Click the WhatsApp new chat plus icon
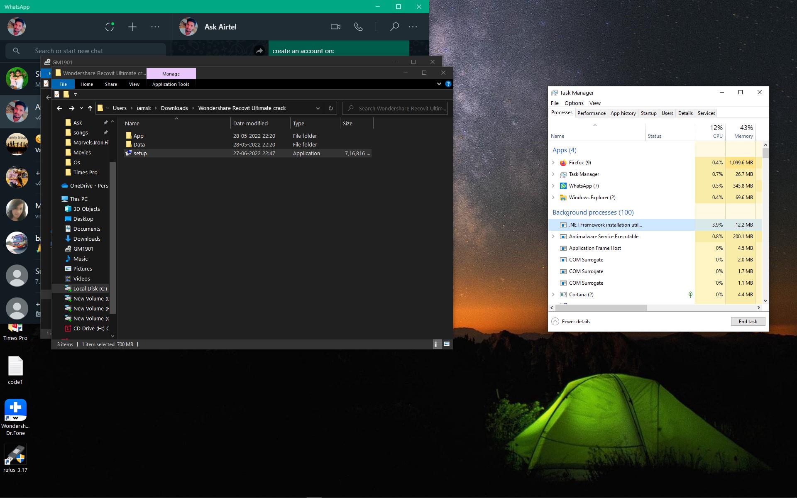 (132, 27)
